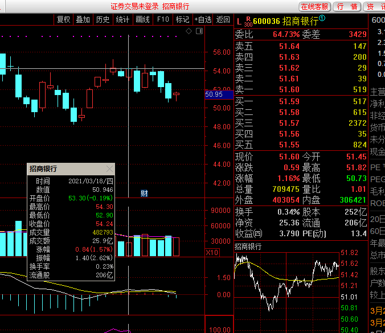Click 外盘 value 403054
Screen dimensions: 385x333
286,200
